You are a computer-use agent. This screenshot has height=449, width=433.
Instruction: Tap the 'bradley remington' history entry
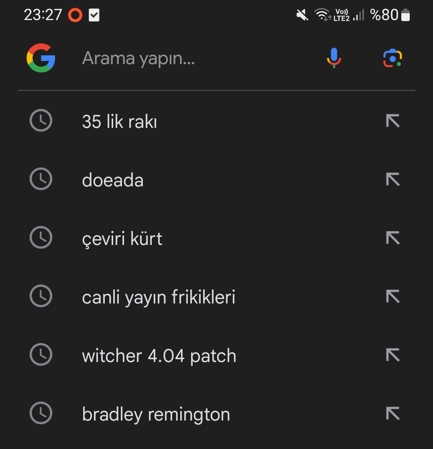pyautogui.click(x=156, y=414)
